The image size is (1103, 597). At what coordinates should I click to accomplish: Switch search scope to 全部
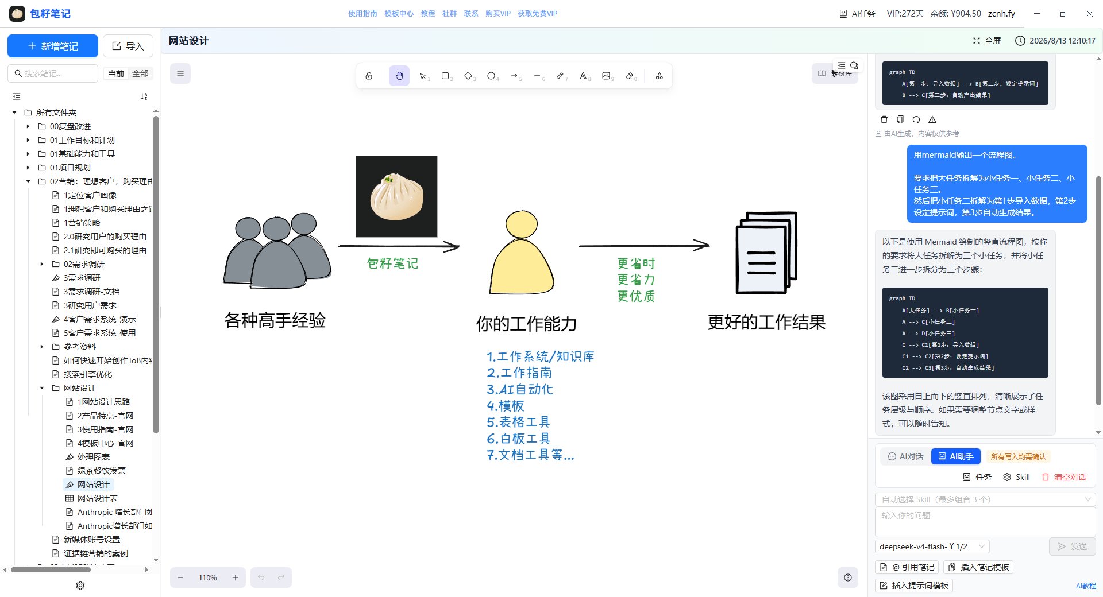coord(140,73)
